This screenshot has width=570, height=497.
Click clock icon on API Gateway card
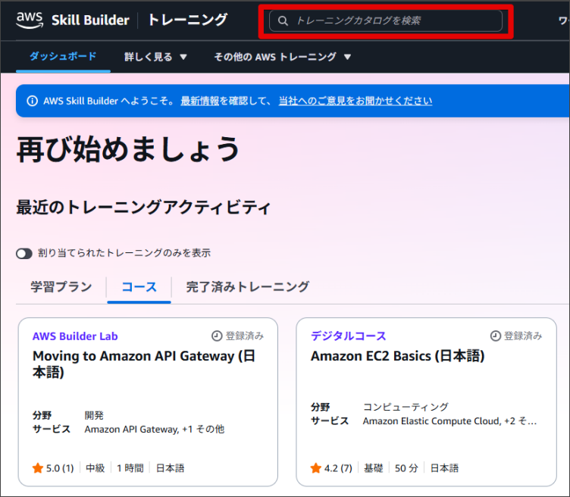click(x=217, y=336)
